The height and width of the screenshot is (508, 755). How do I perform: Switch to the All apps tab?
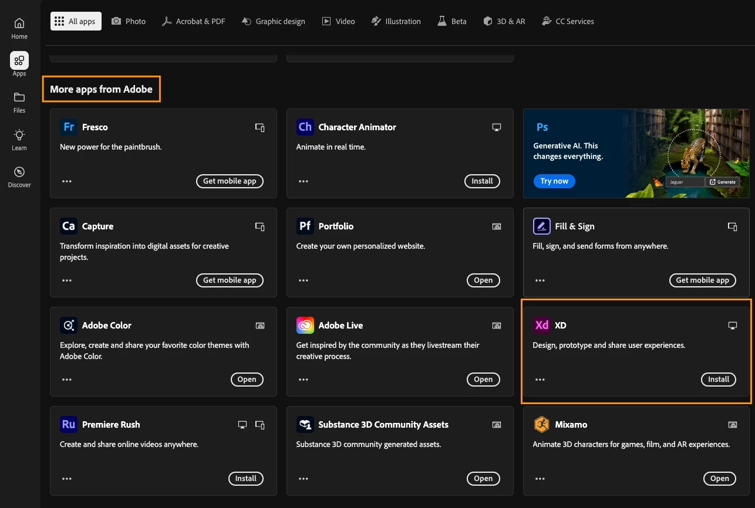(x=76, y=21)
